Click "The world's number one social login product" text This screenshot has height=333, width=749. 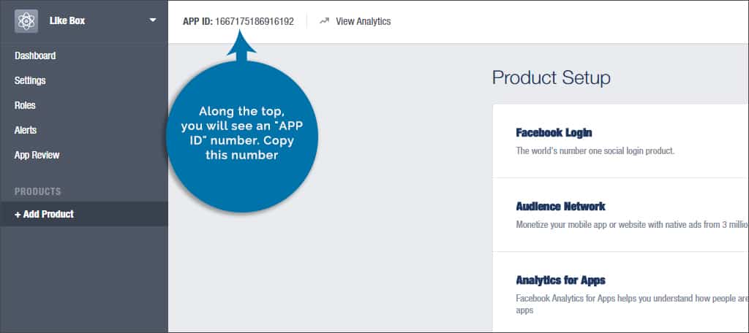coord(595,150)
